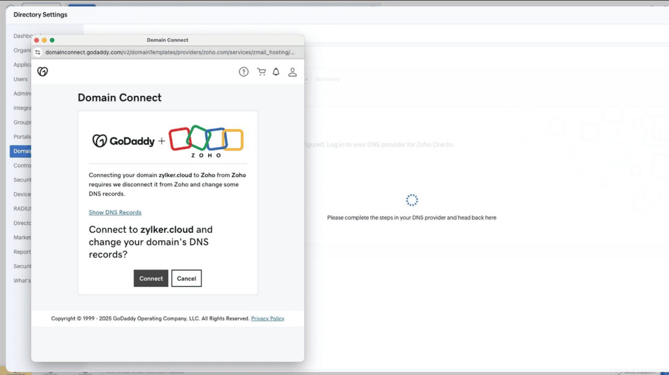The image size is (669, 375).
Task: Open the shopping cart icon
Action: (261, 72)
